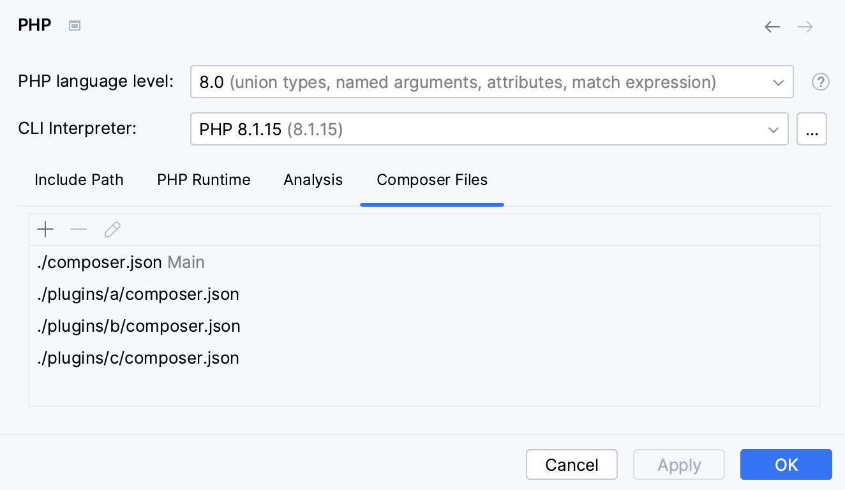Click the back navigation arrow
845x490 pixels.
(772, 27)
